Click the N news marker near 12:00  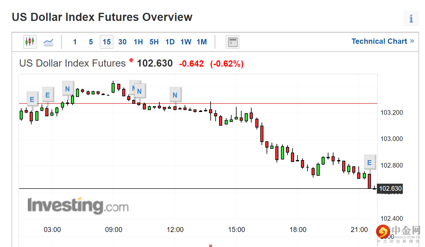(175, 95)
